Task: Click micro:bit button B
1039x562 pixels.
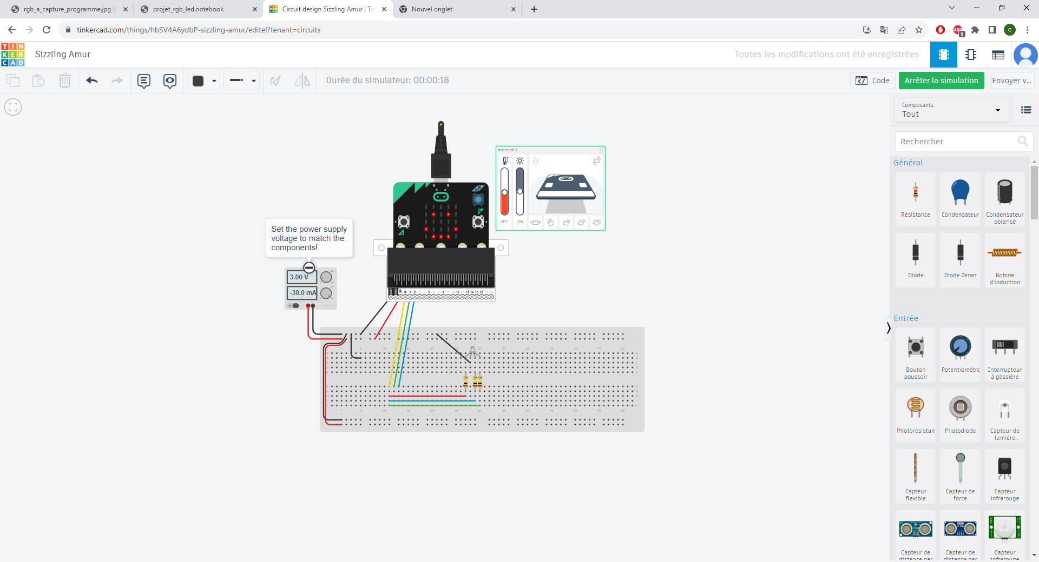Action: (x=478, y=221)
